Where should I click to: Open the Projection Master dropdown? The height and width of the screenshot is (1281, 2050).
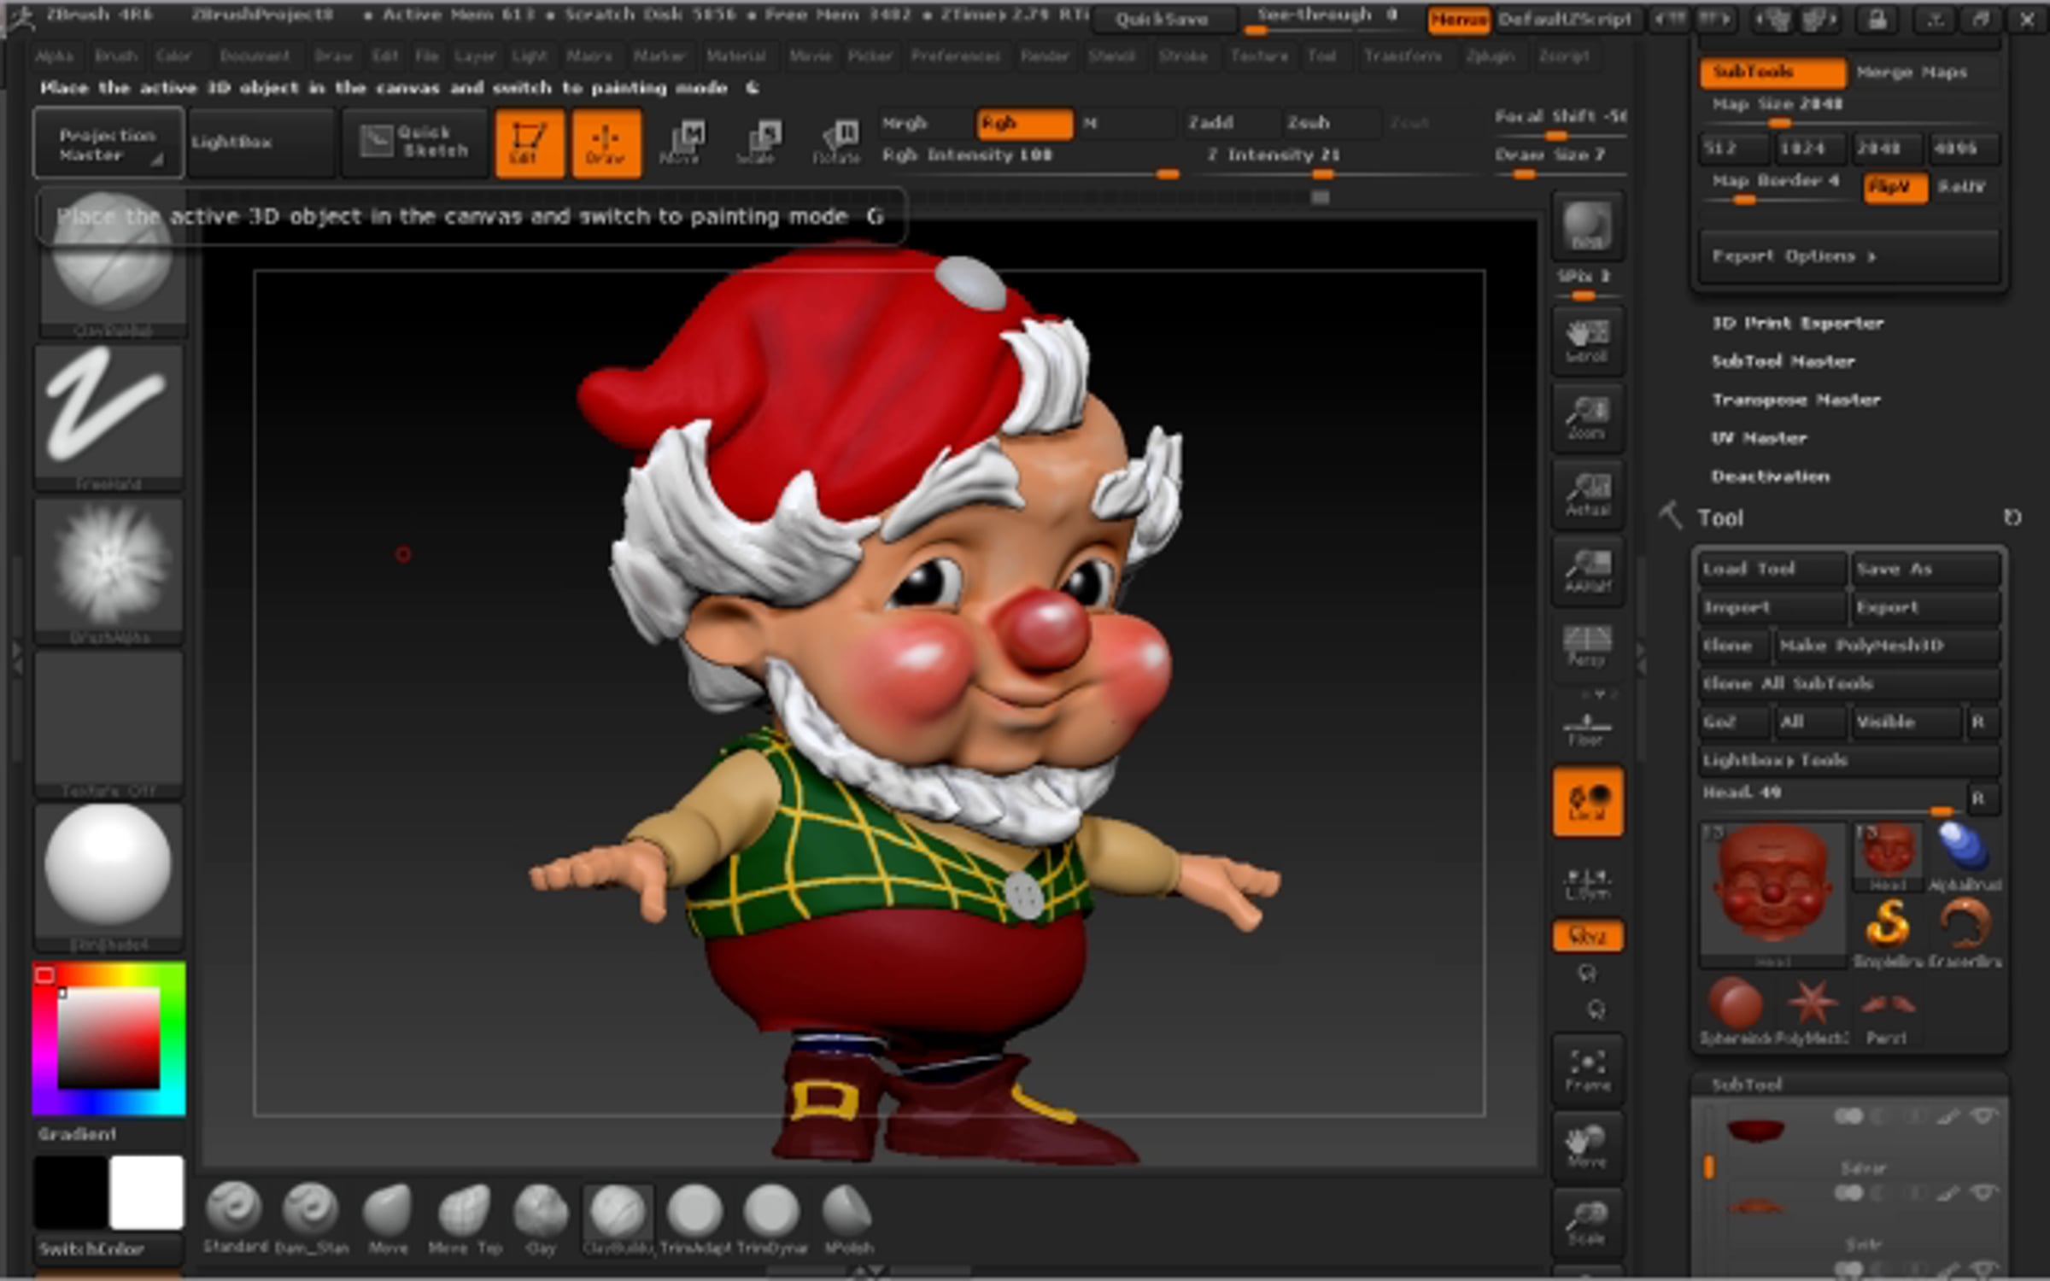[108, 143]
